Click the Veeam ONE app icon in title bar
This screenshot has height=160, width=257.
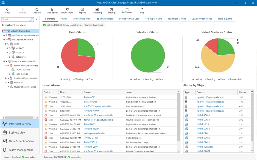click(3, 3)
